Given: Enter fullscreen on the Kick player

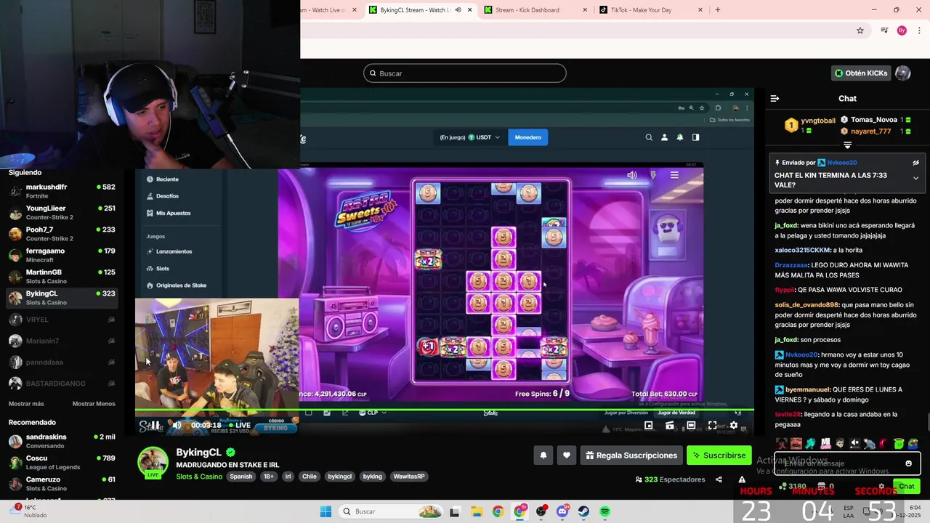Looking at the screenshot, I should click(x=712, y=426).
